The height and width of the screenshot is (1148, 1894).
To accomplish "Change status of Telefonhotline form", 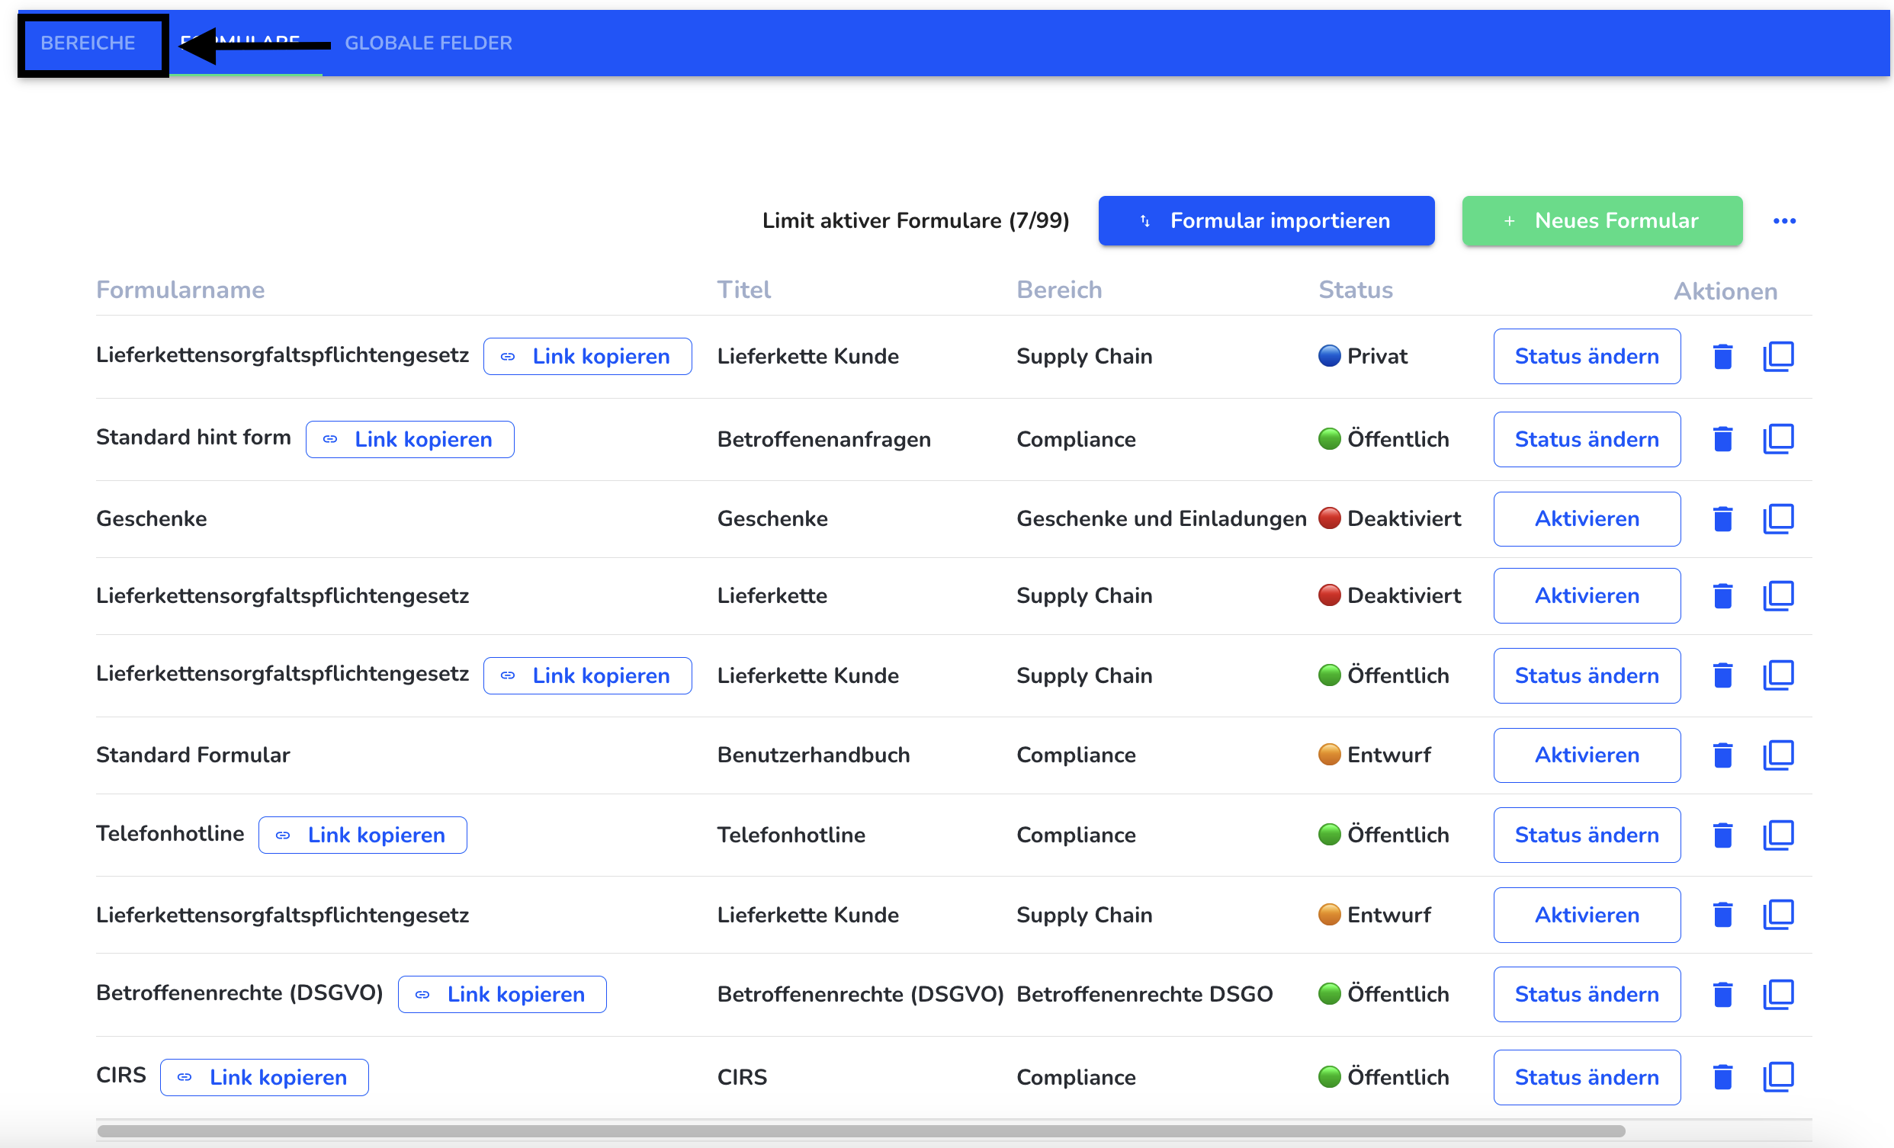I will (x=1587, y=835).
